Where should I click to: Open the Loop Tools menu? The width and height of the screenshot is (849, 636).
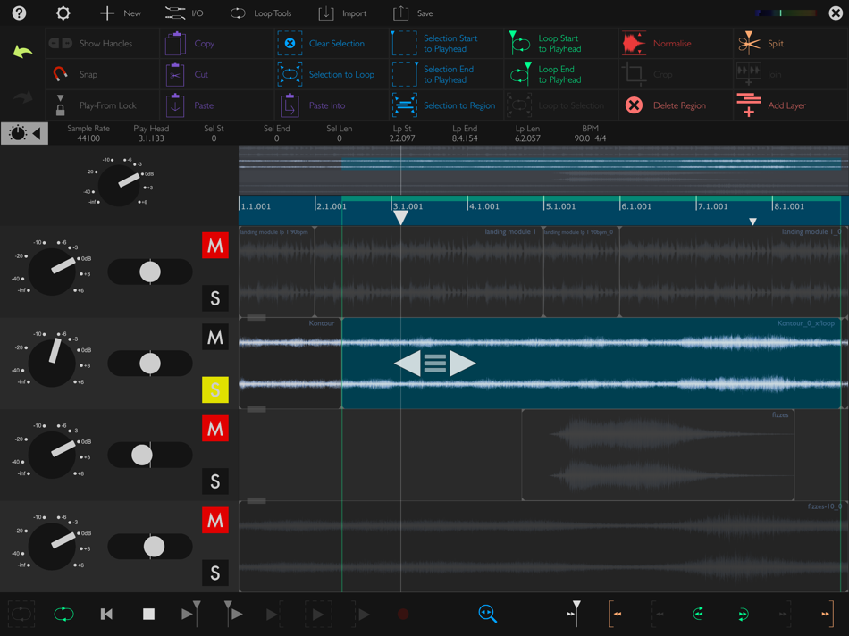point(261,13)
